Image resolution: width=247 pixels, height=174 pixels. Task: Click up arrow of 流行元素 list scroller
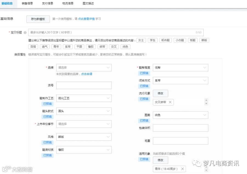pos(206,100)
